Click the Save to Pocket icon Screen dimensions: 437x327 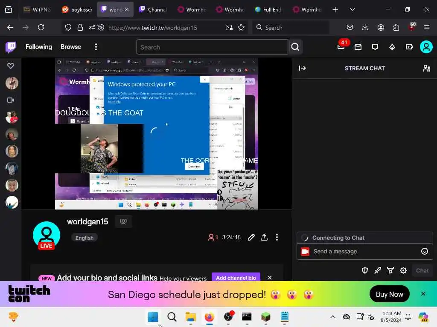coord(350,27)
